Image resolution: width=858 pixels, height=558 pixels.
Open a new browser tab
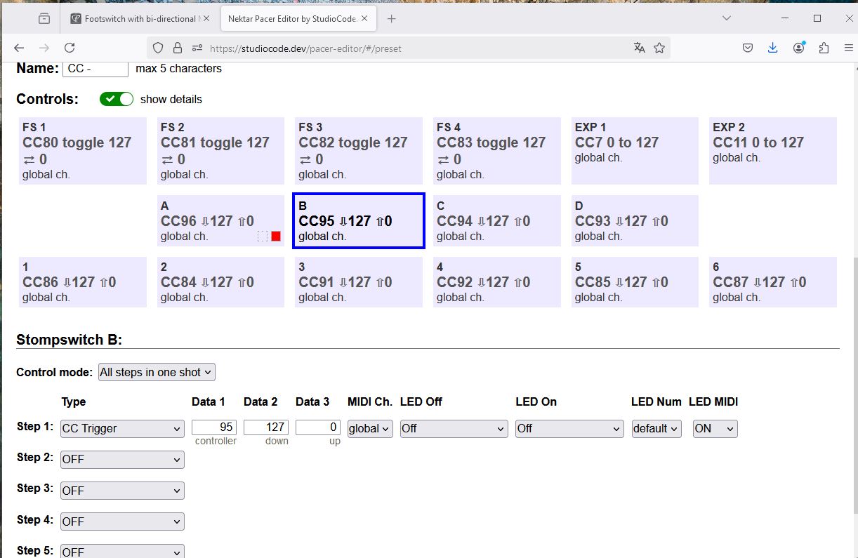[x=392, y=19]
